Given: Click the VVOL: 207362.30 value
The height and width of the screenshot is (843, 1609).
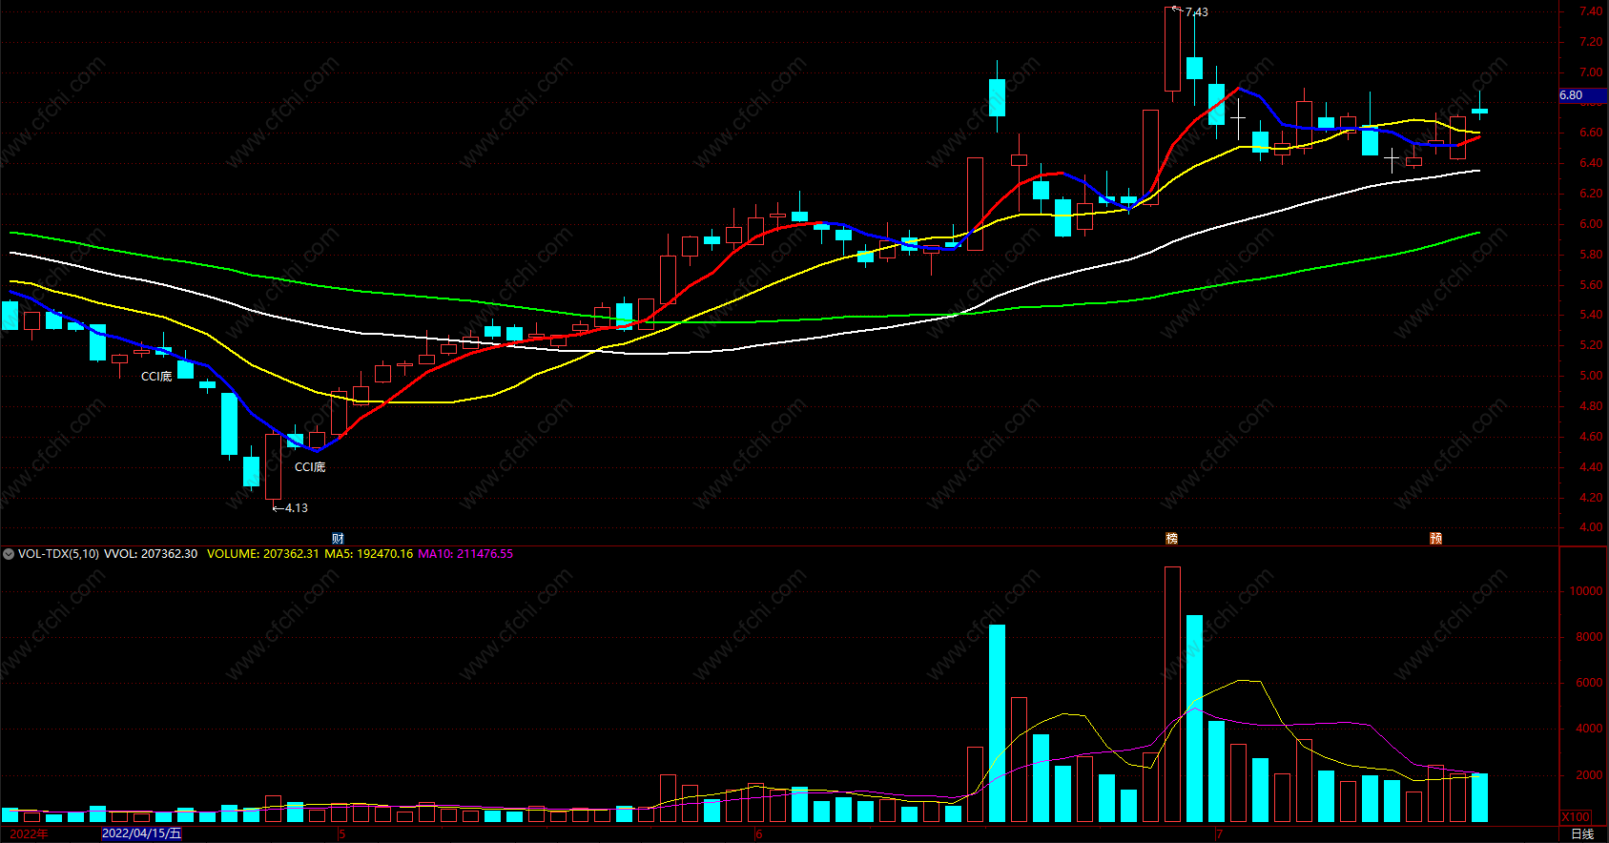Looking at the screenshot, I should [x=151, y=554].
